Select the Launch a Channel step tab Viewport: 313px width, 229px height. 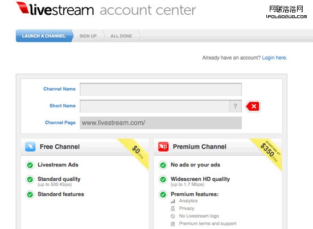pos(44,36)
